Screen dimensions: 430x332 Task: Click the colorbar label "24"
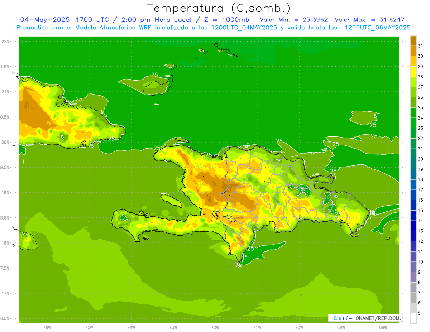click(420, 118)
